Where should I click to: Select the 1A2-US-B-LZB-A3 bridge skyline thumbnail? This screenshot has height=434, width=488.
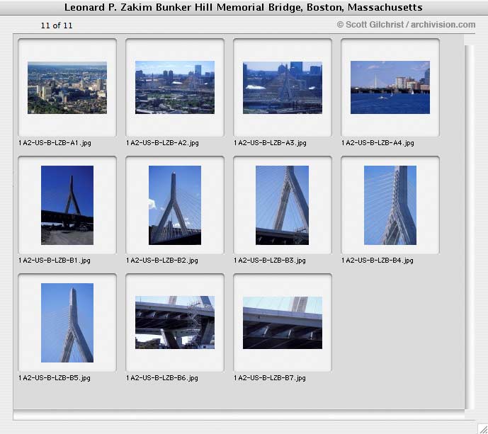[x=283, y=87]
